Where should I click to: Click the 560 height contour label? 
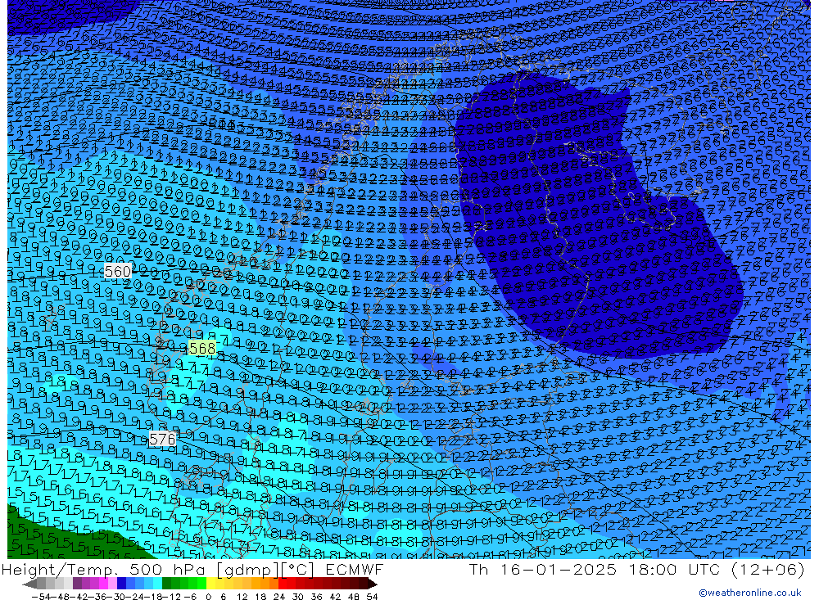pyautogui.click(x=117, y=271)
